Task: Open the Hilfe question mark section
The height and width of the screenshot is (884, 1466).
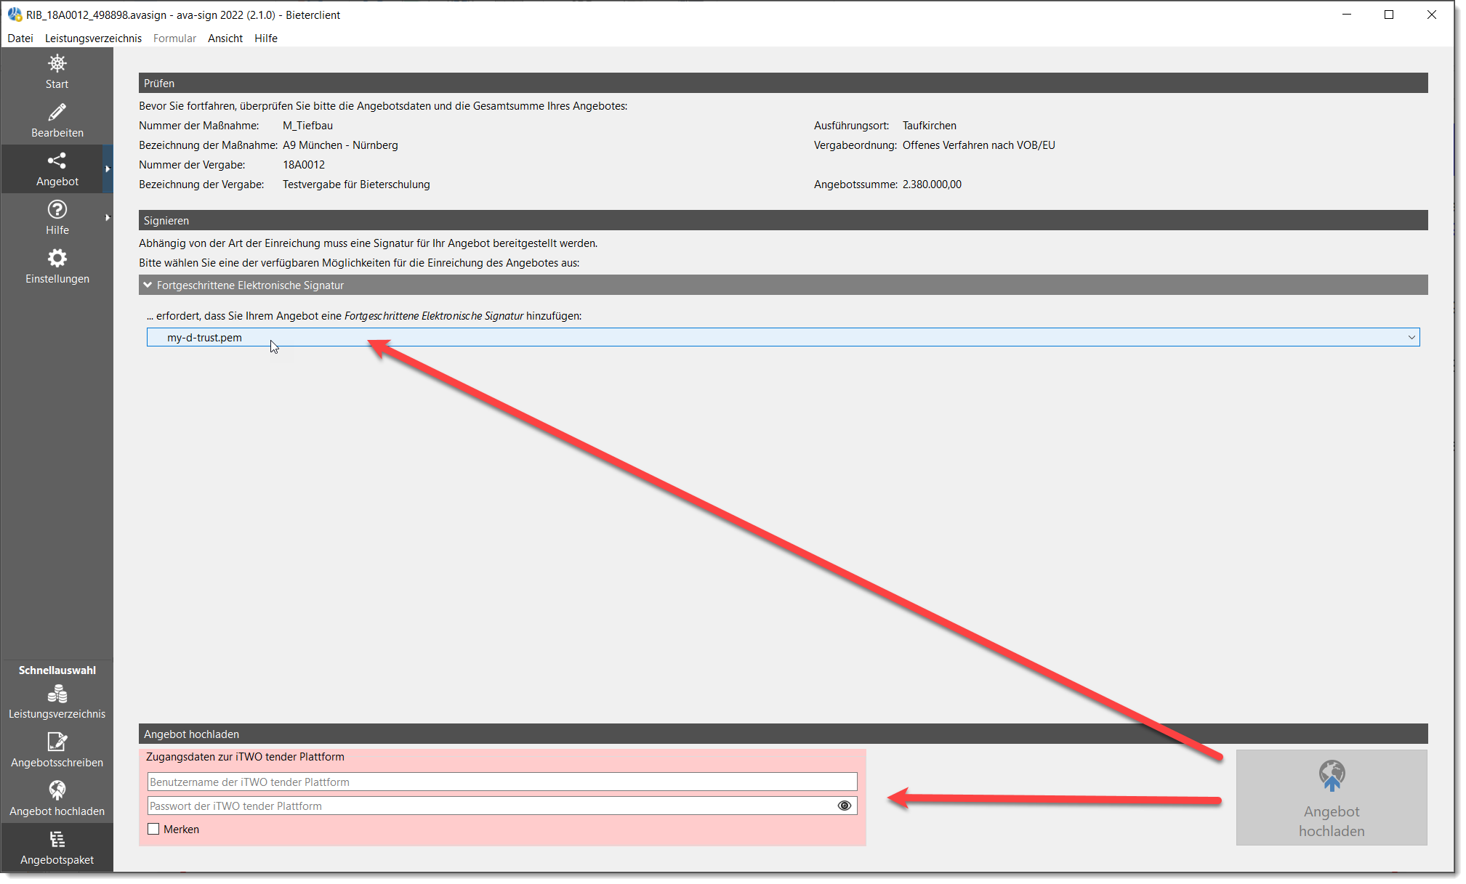Action: tap(57, 217)
